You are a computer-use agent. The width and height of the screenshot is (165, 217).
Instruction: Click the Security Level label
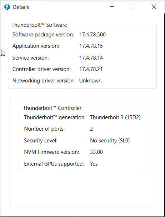tap(41, 141)
